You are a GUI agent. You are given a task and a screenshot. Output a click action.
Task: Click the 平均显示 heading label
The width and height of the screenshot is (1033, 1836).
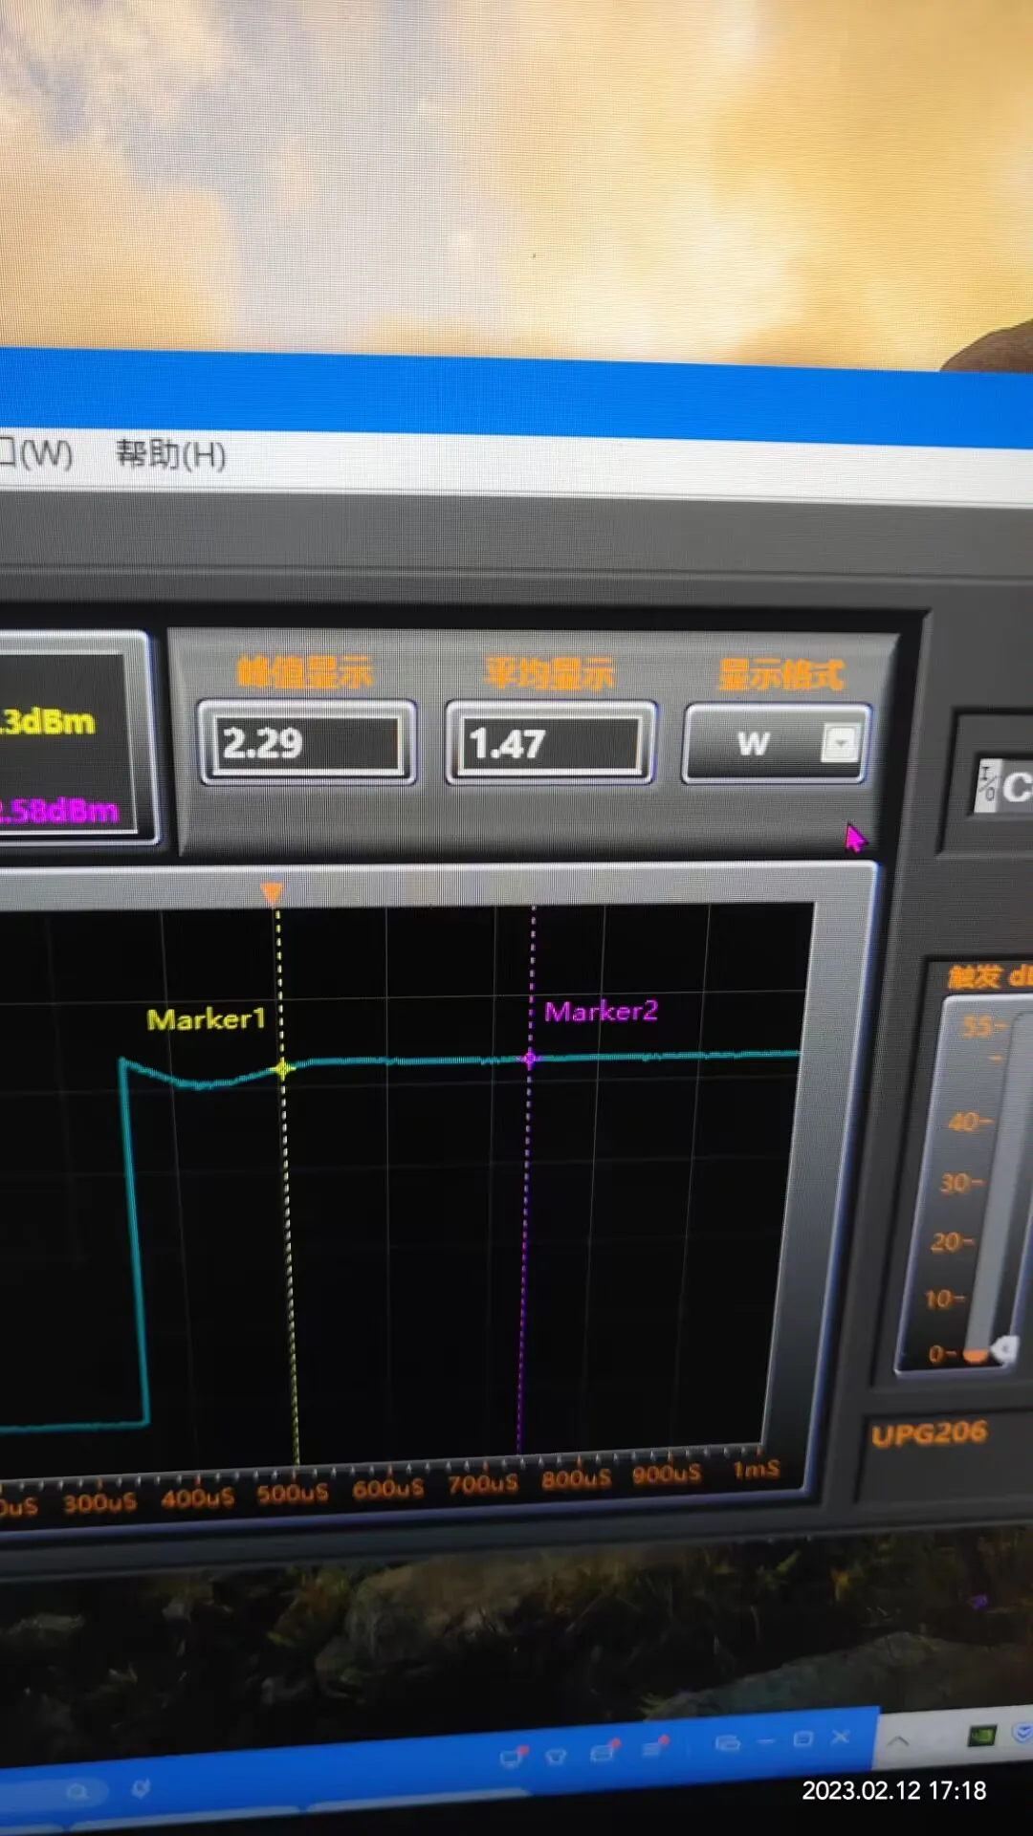point(549,673)
